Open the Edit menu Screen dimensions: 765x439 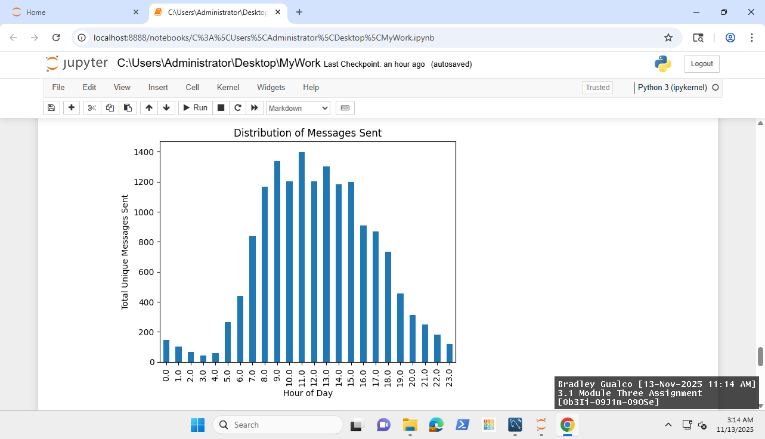click(89, 87)
